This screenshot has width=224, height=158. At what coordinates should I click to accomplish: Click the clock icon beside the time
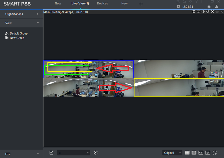[178, 6]
